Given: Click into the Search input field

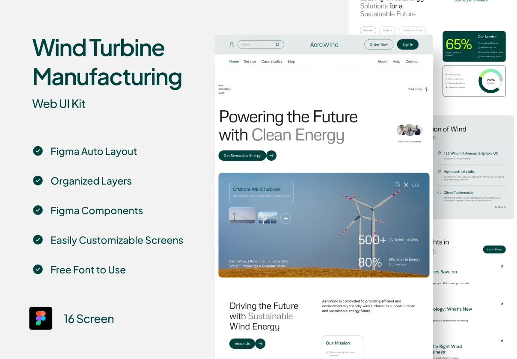Looking at the screenshot, I should [261, 44].
